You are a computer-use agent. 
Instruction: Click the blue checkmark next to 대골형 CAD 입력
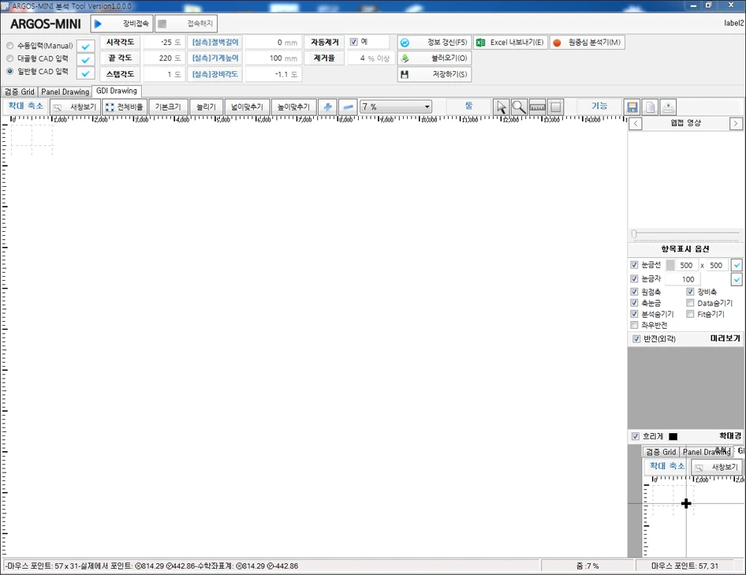(x=86, y=60)
